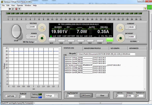
Task: Click the Refresh ms stepper arrows
Action: coord(136,96)
